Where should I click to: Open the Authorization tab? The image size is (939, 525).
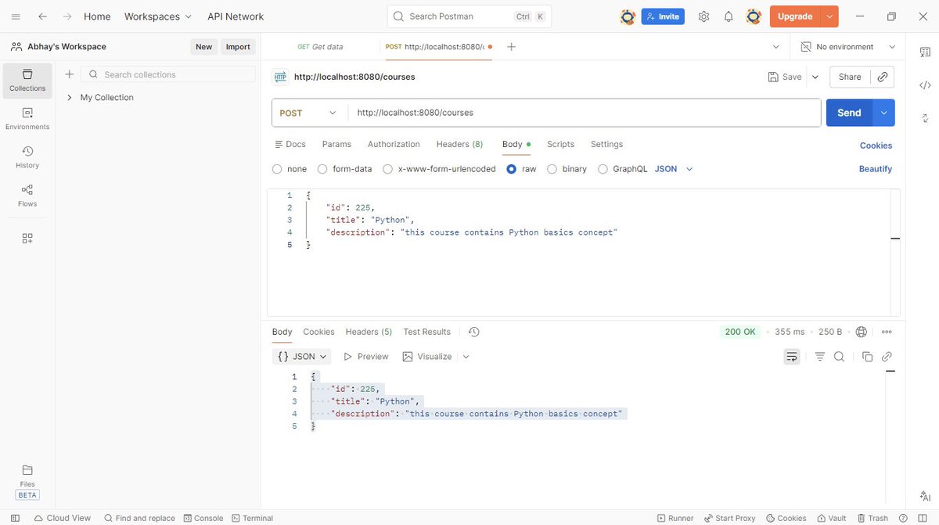coord(394,144)
